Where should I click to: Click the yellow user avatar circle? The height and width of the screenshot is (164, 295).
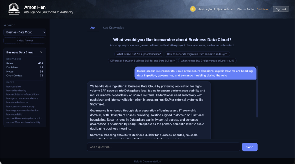[193, 9]
